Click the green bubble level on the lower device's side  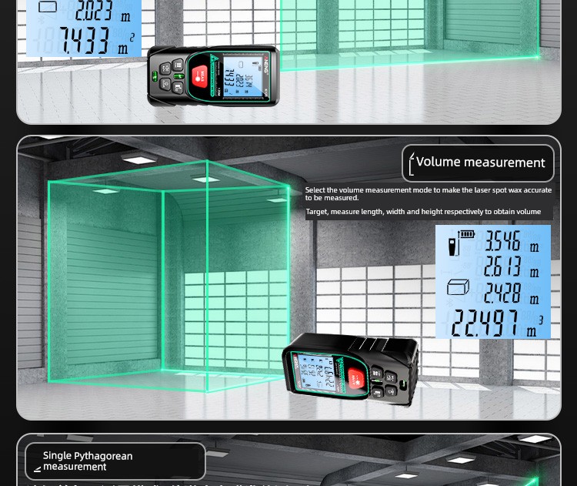(402, 384)
